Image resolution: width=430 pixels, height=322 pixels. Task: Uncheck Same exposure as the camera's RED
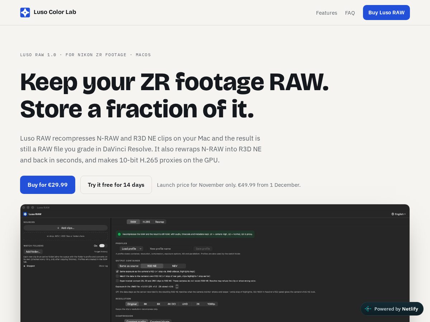(117, 272)
